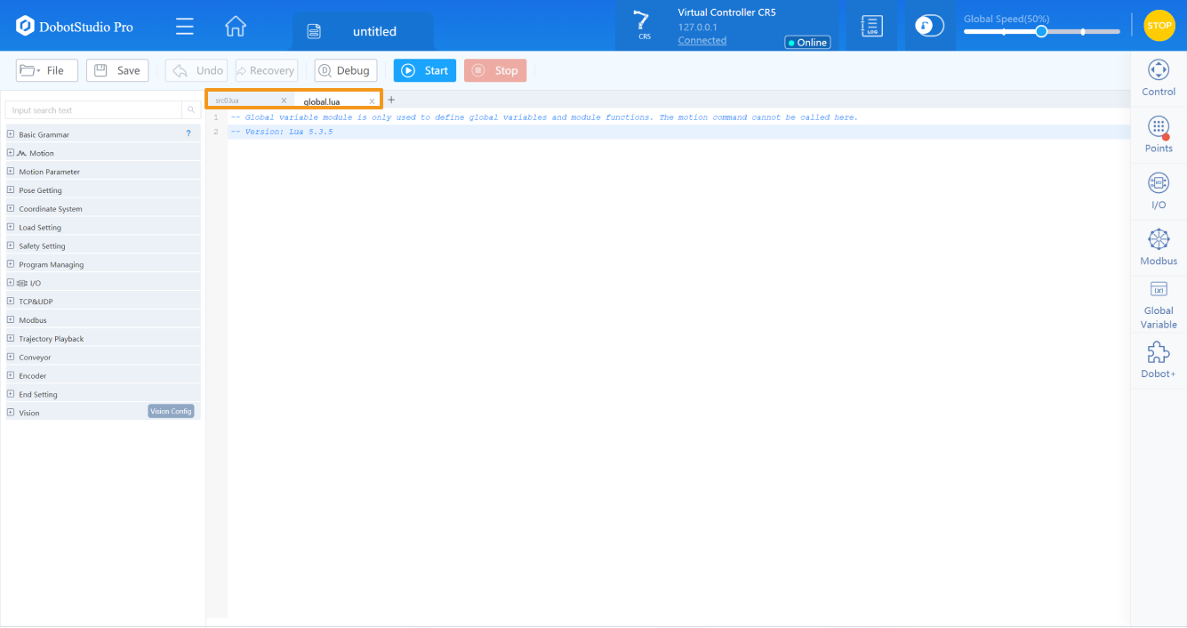Open the File dropdown

point(47,70)
